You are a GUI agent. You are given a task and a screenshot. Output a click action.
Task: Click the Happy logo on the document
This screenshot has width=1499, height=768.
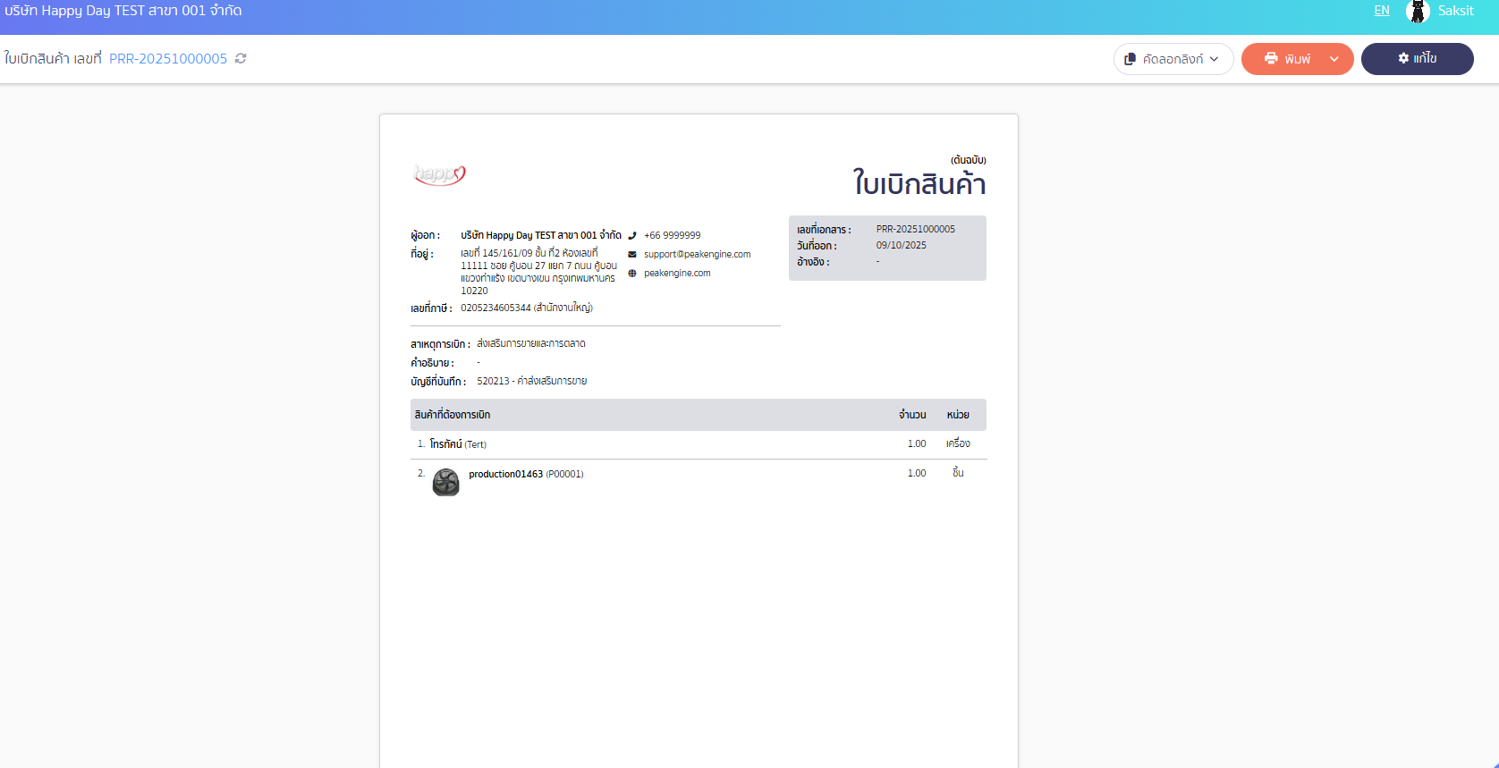tap(439, 174)
